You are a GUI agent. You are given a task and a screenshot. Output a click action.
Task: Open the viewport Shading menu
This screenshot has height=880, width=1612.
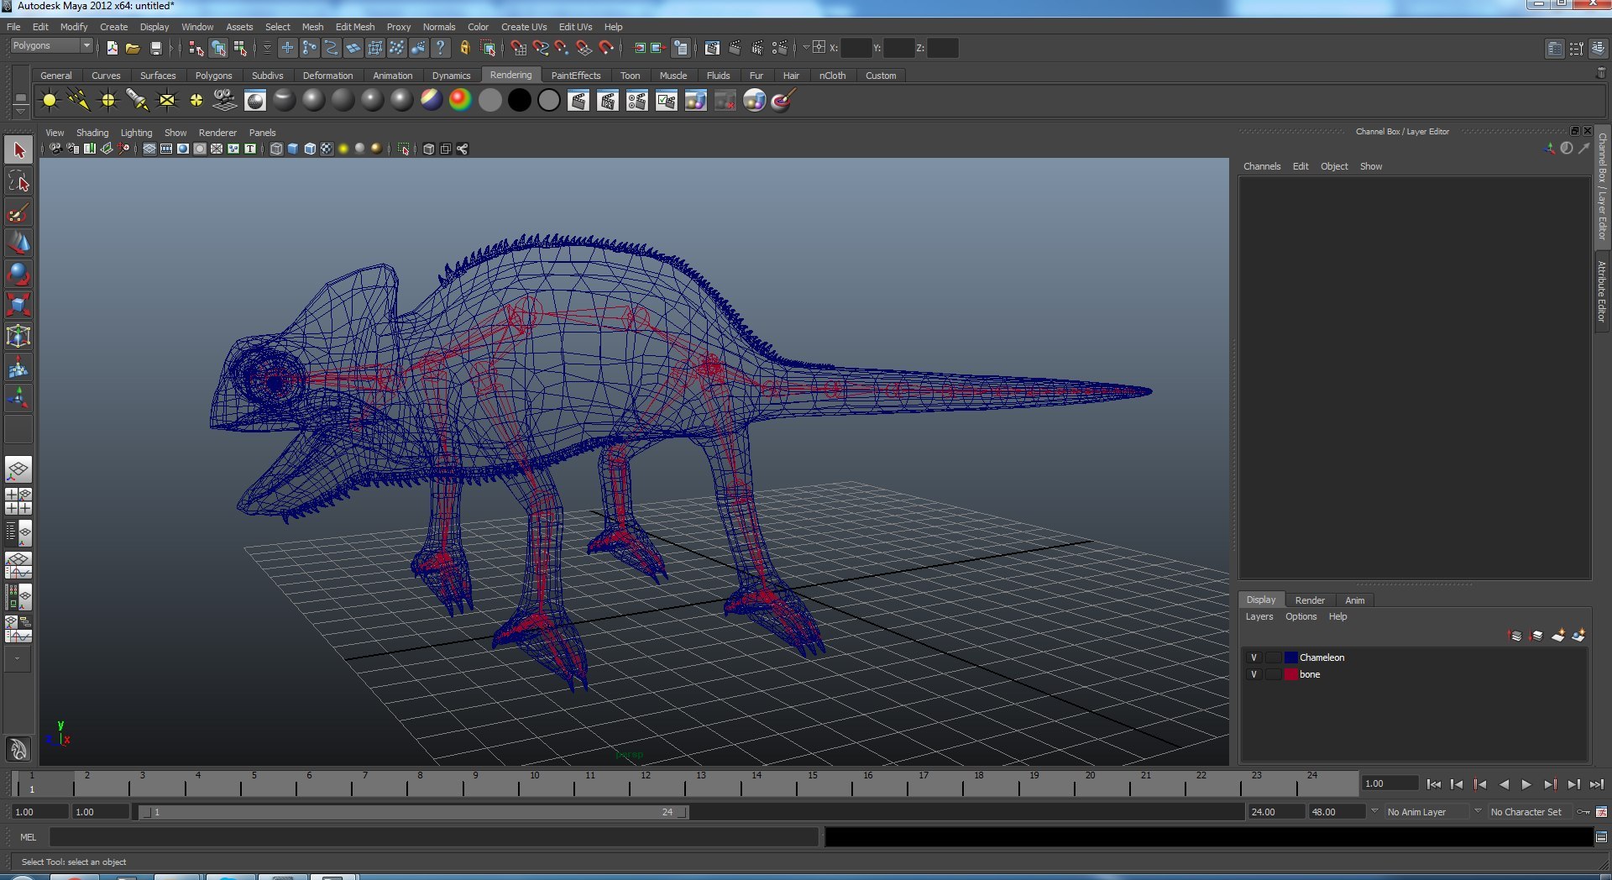(92, 133)
